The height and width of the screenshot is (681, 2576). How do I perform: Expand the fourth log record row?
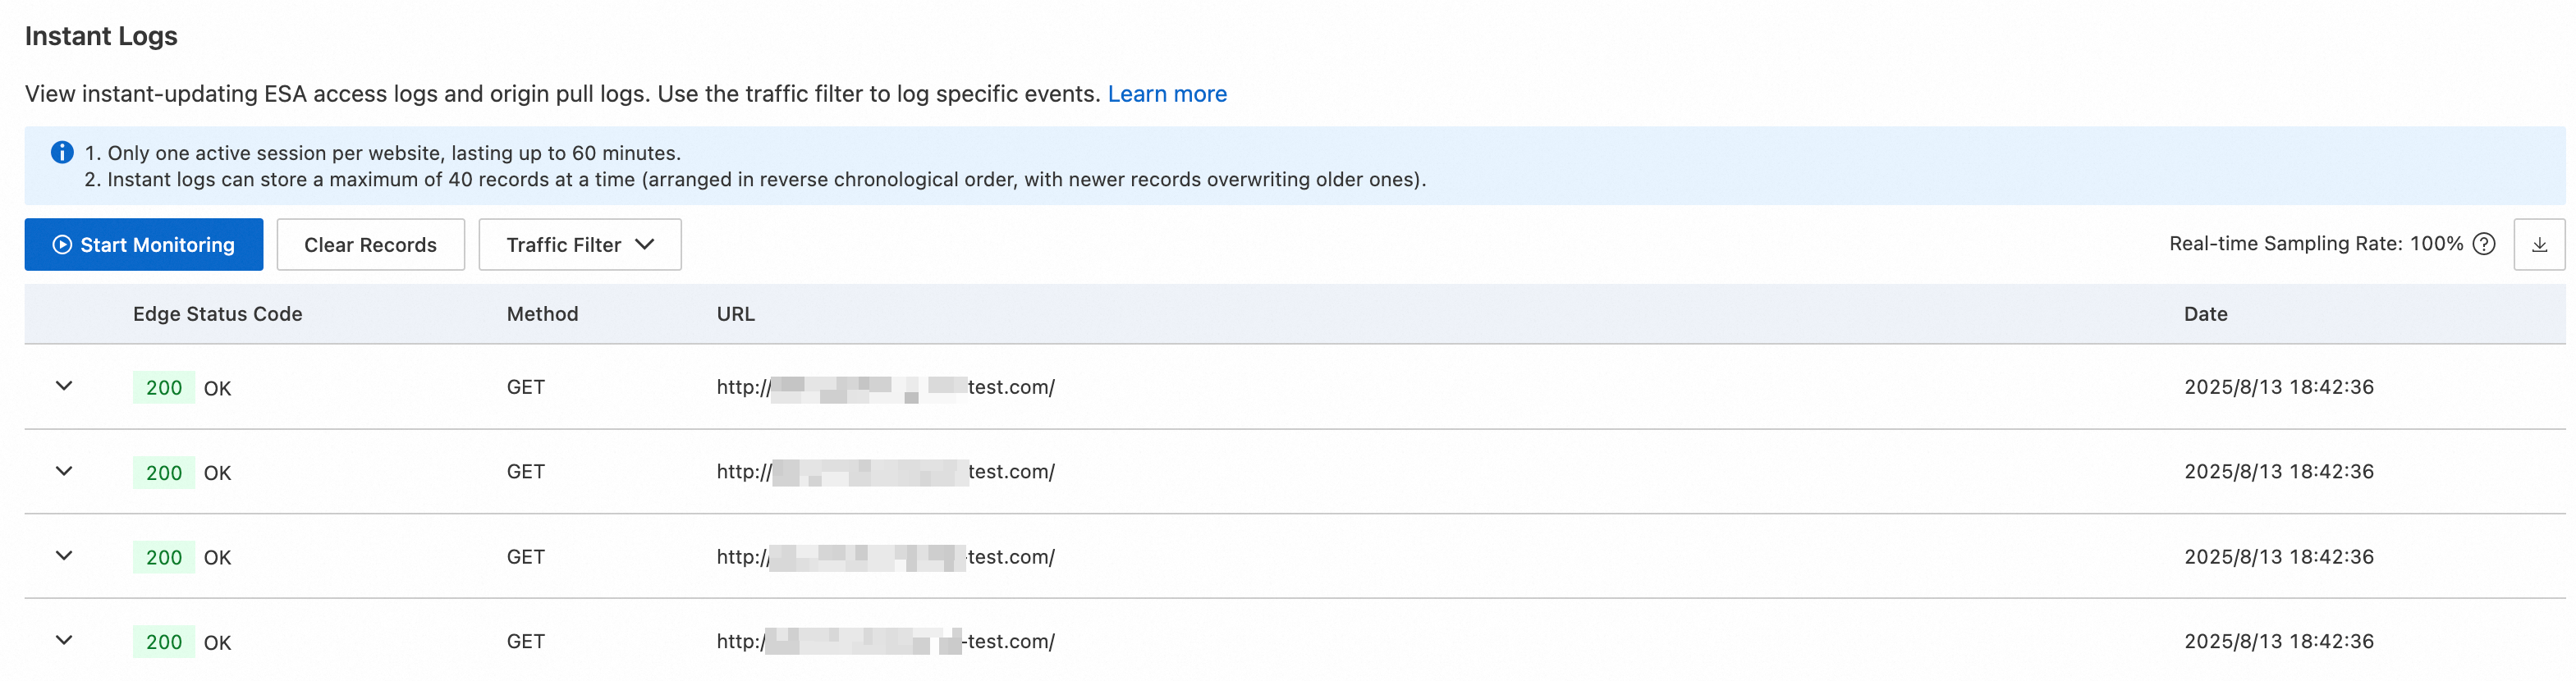click(64, 641)
